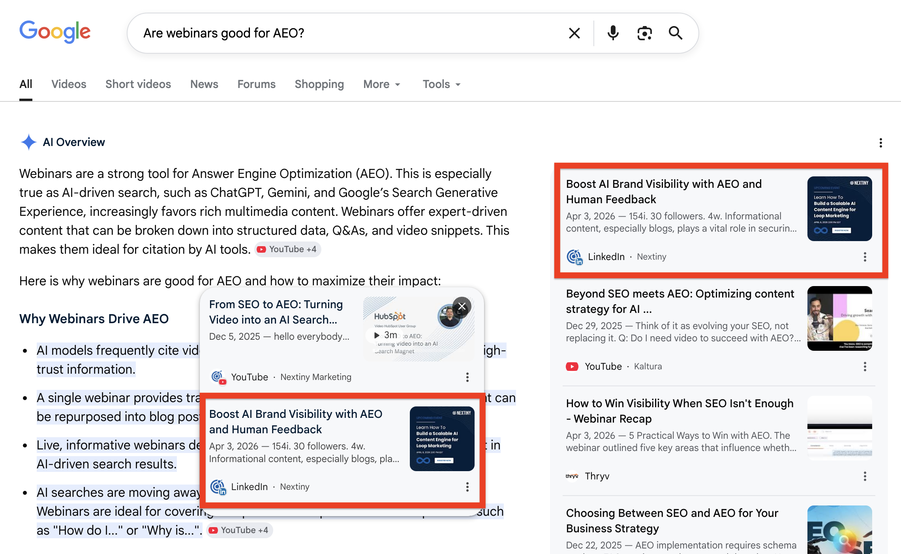Click the Thryv publisher icon
This screenshot has height=554, width=901.
coord(572,476)
